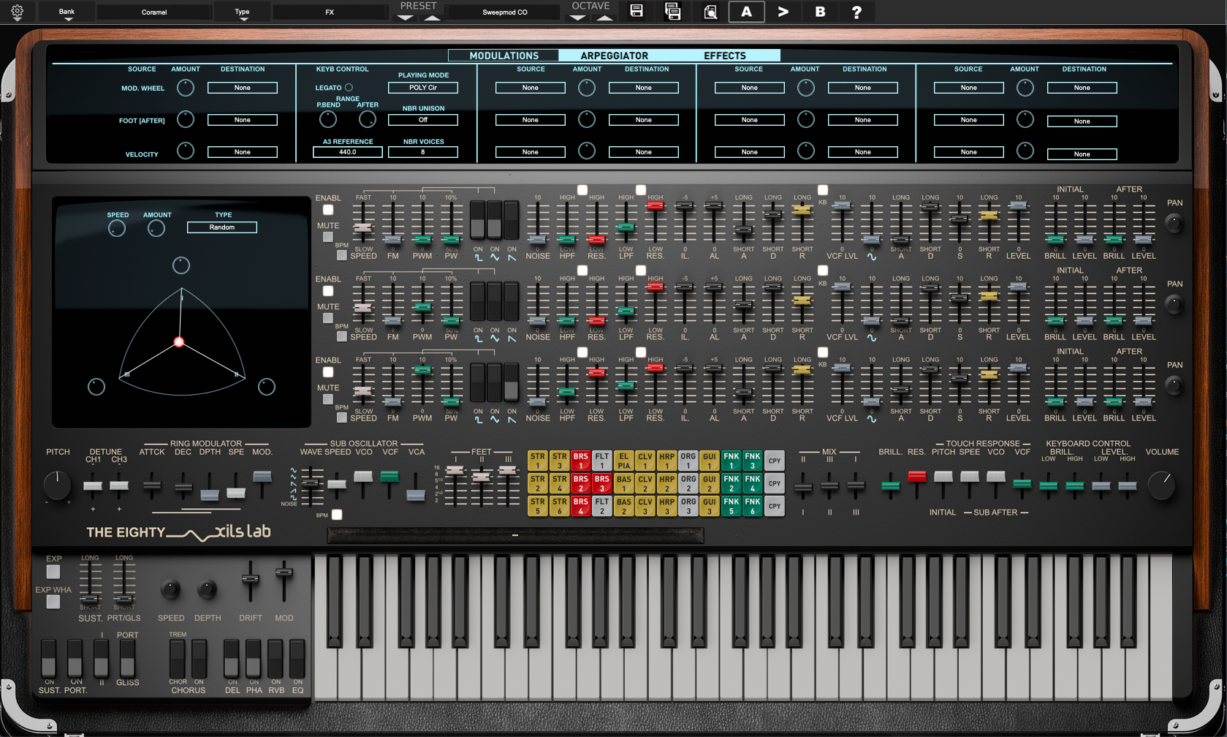Click the MOD slider handle
This screenshot has height=737, width=1227.
[284, 572]
